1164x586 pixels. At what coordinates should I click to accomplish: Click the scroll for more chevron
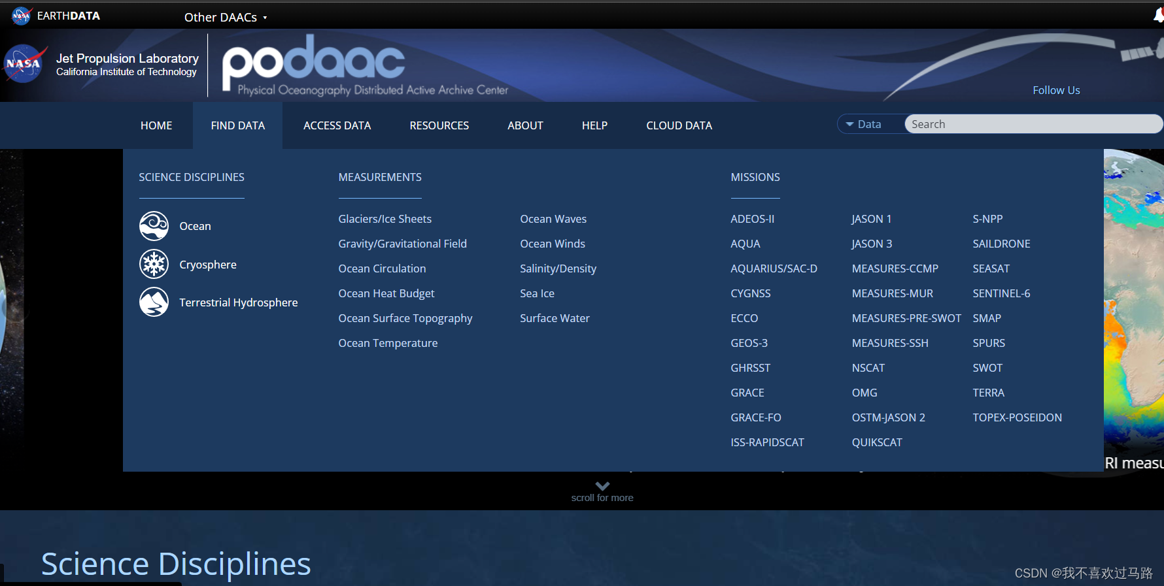pos(602,486)
